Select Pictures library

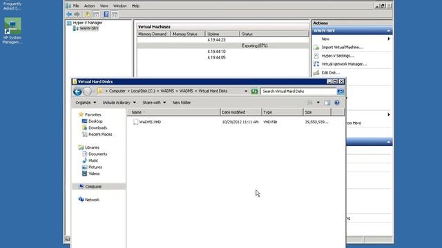coord(95,167)
